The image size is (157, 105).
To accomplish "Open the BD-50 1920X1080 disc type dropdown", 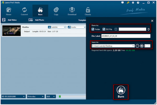I will 13,96.
